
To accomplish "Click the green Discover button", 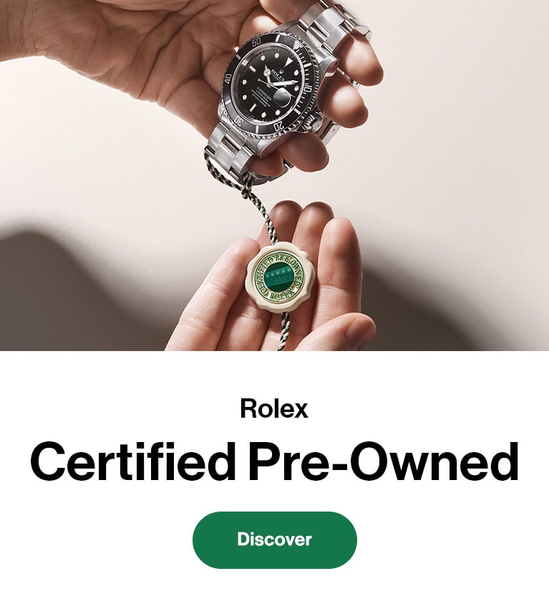I will click(274, 540).
